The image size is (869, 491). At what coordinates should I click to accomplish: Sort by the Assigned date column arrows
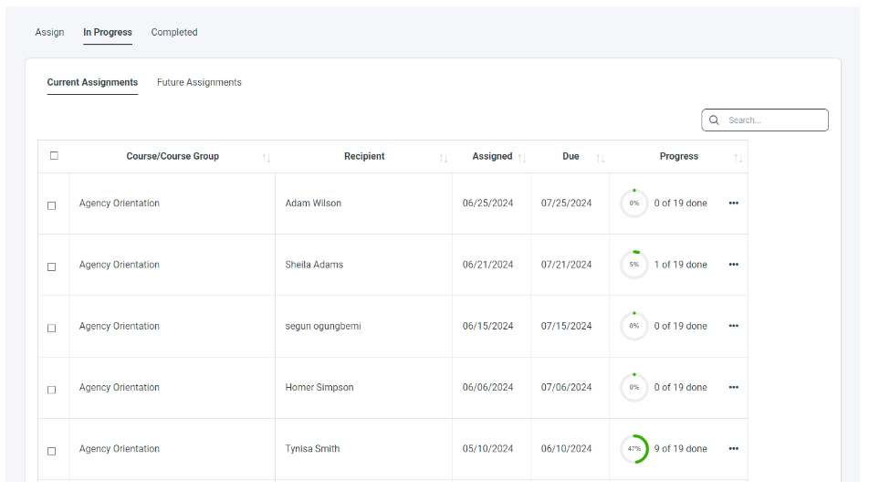tap(522, 158)
